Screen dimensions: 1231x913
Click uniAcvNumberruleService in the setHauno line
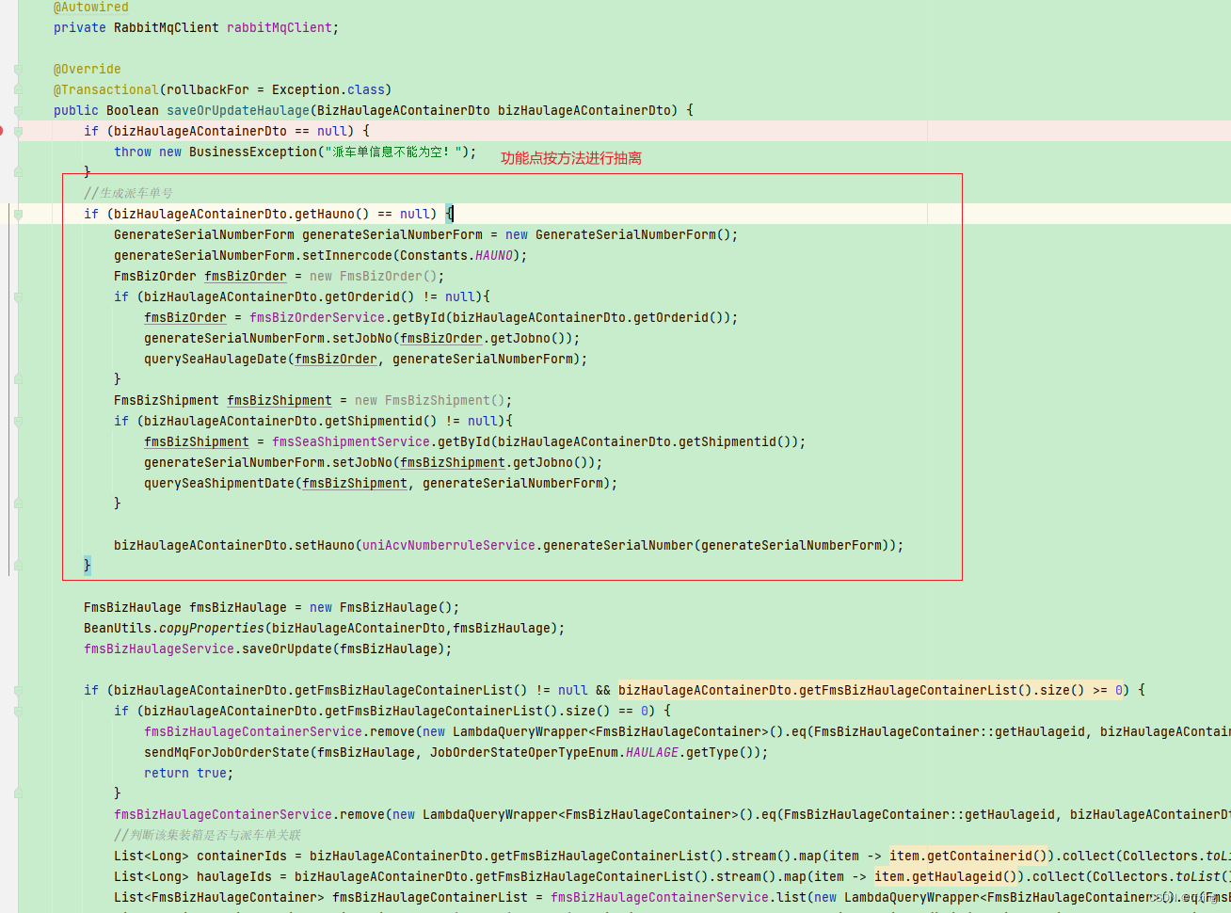coord(449,545)
